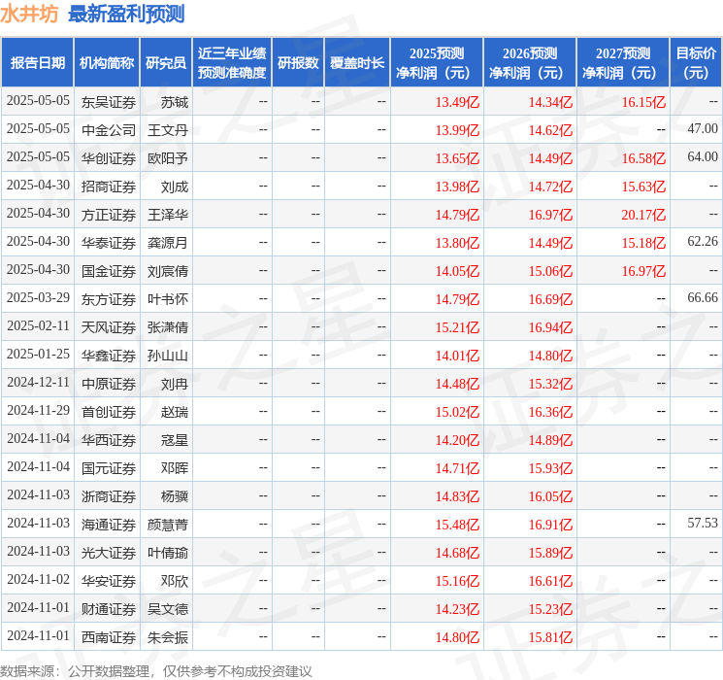Click the 最新盈利预测 heading text
The width and height of the screenshot is (723, 680).
pos(126,14)
